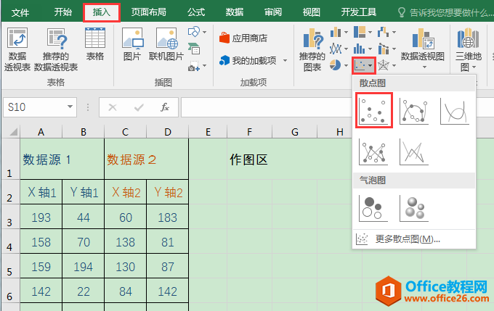Open the 开发工具 tab
Viewport: 494px width, 311px height.
click(x=359, y=12)
